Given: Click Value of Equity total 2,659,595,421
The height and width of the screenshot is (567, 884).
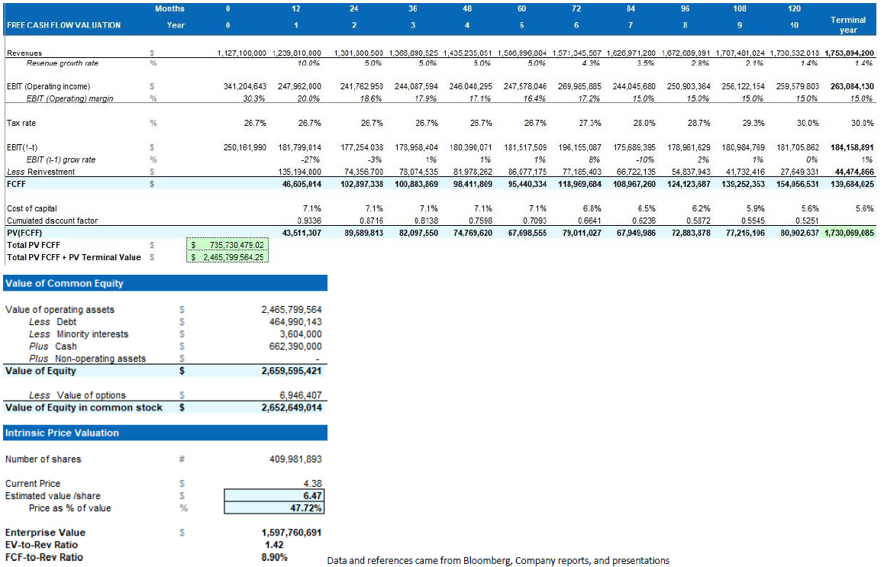Looking at the screenshot, I should pyautogui.click(x=292, y=371).
